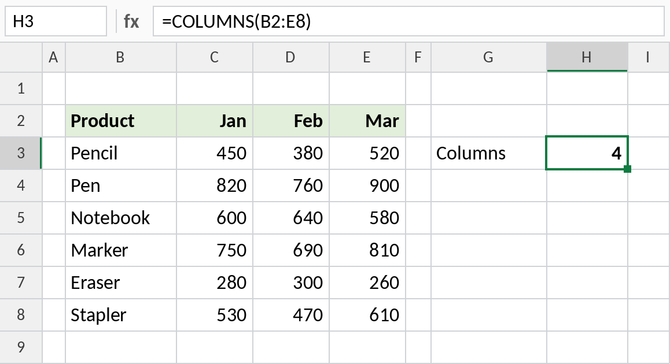Select row 5 header
This screenshot has width=670, height=364.
(x=21, y=218)
